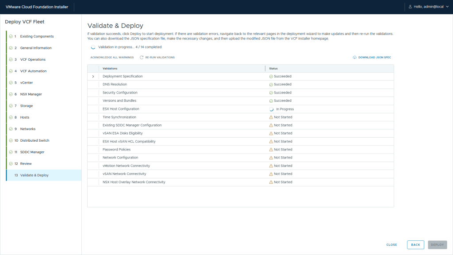Click the Validations column header
The height and width of the screenshot is (255, 453).
(x=110, y=69)
